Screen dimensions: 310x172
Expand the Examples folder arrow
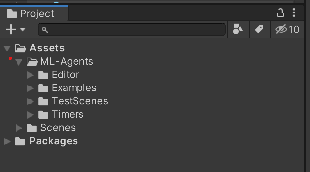tap(30, 88)
